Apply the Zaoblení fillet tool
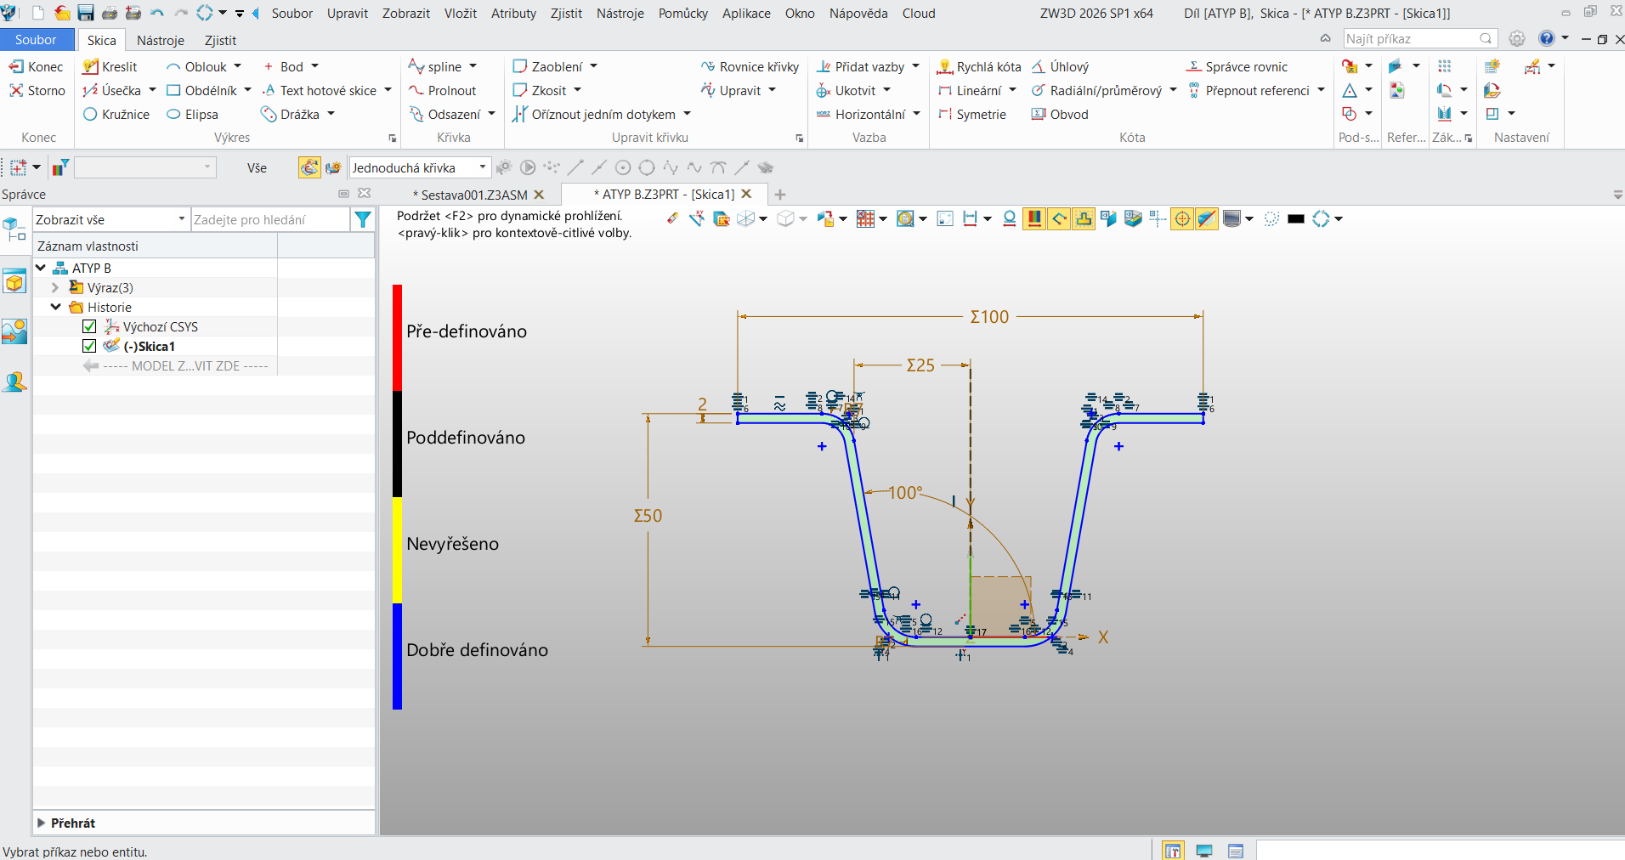 (547, 66)
